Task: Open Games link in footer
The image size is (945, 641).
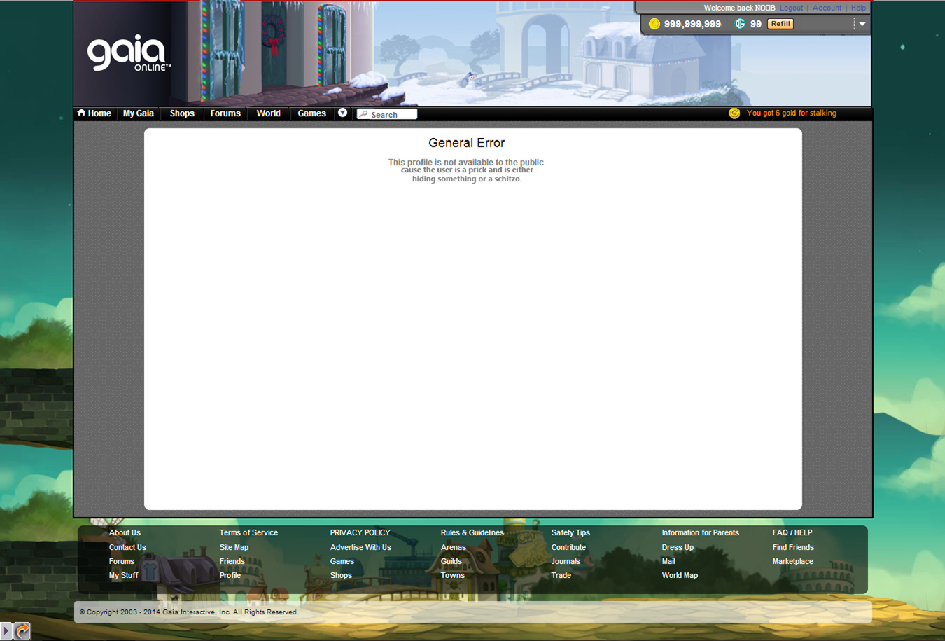Action: [342, 561]
